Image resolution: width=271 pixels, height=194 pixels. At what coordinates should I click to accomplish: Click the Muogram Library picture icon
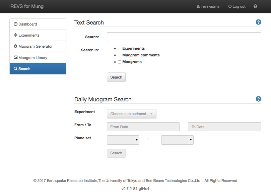[x=15, y=58]
